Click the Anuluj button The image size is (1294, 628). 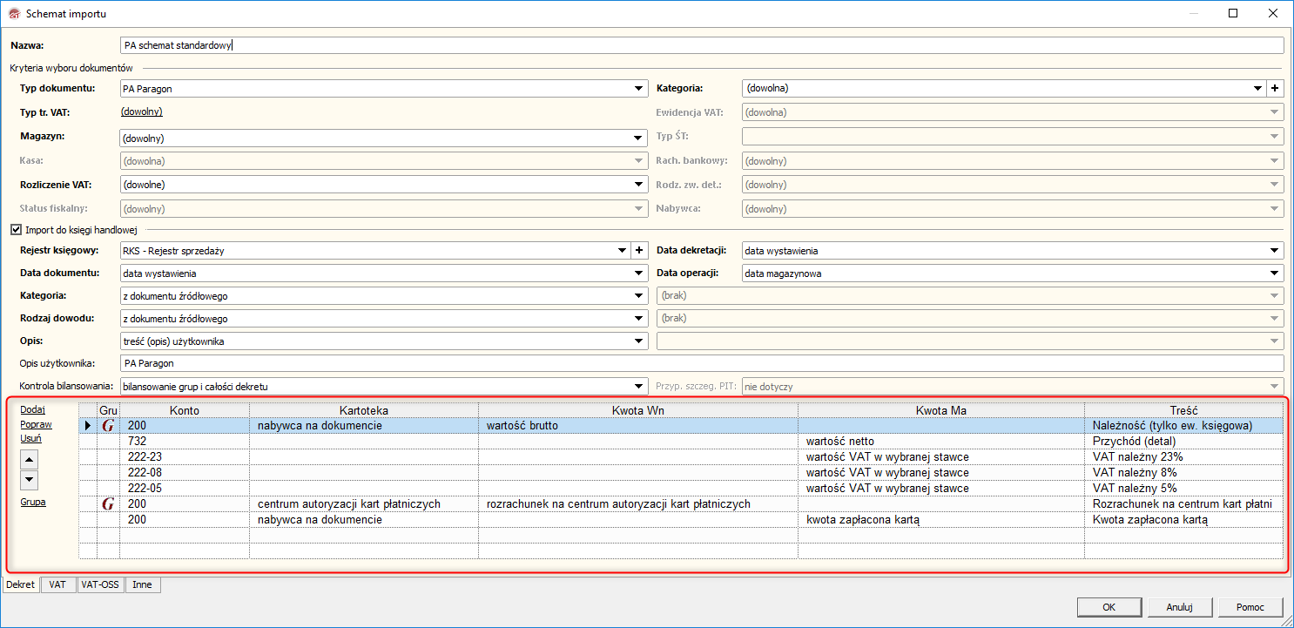[1178, 607]
